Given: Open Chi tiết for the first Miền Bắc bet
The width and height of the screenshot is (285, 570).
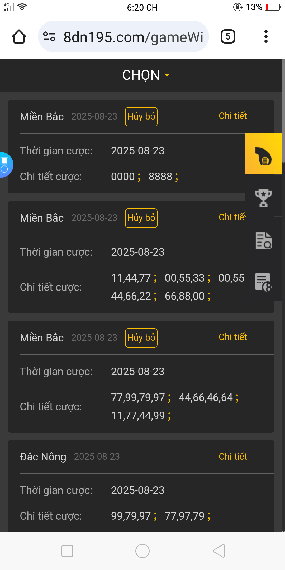Looking at the screenshot, I should click(x=233, y=116).
